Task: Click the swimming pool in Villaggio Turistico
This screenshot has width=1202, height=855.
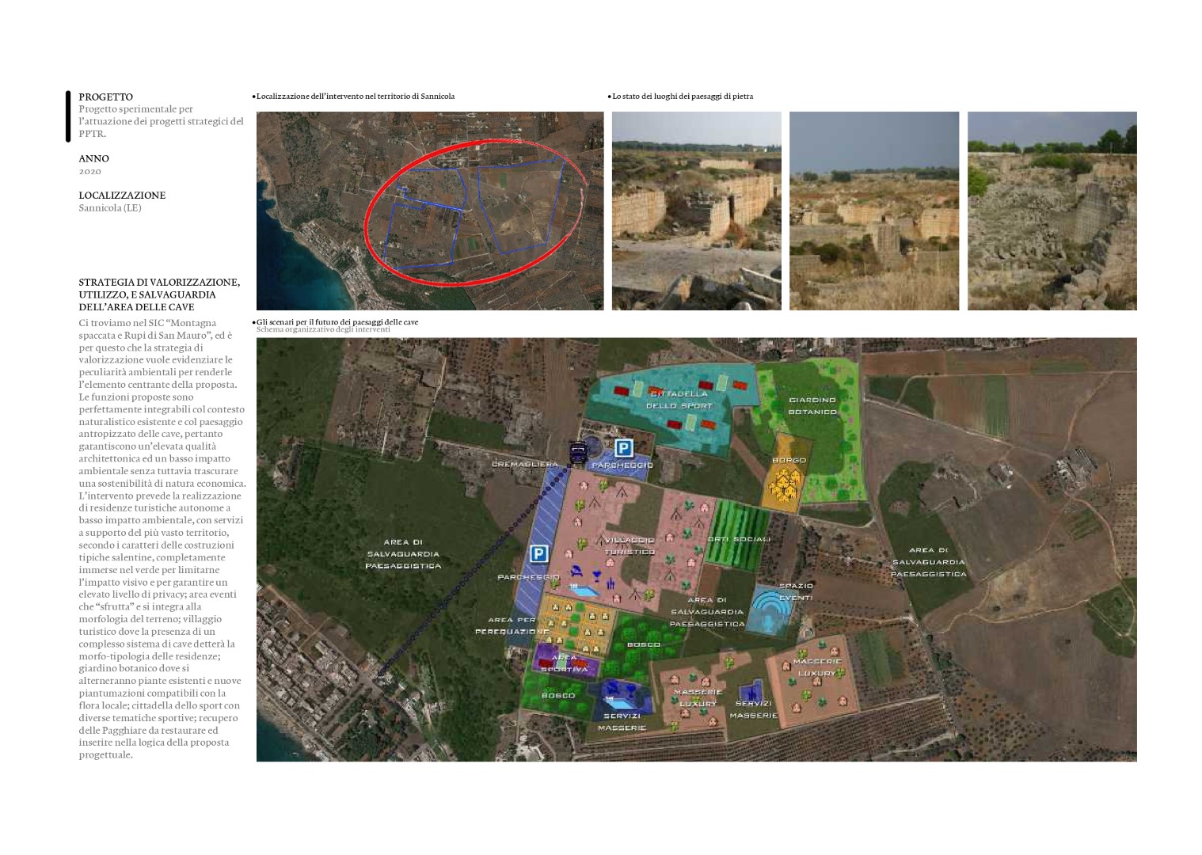Action: tap(584, 591)
